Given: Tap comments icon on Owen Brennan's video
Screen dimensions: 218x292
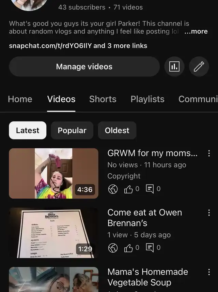Looking at the screenshot, I should pos(150,248).
